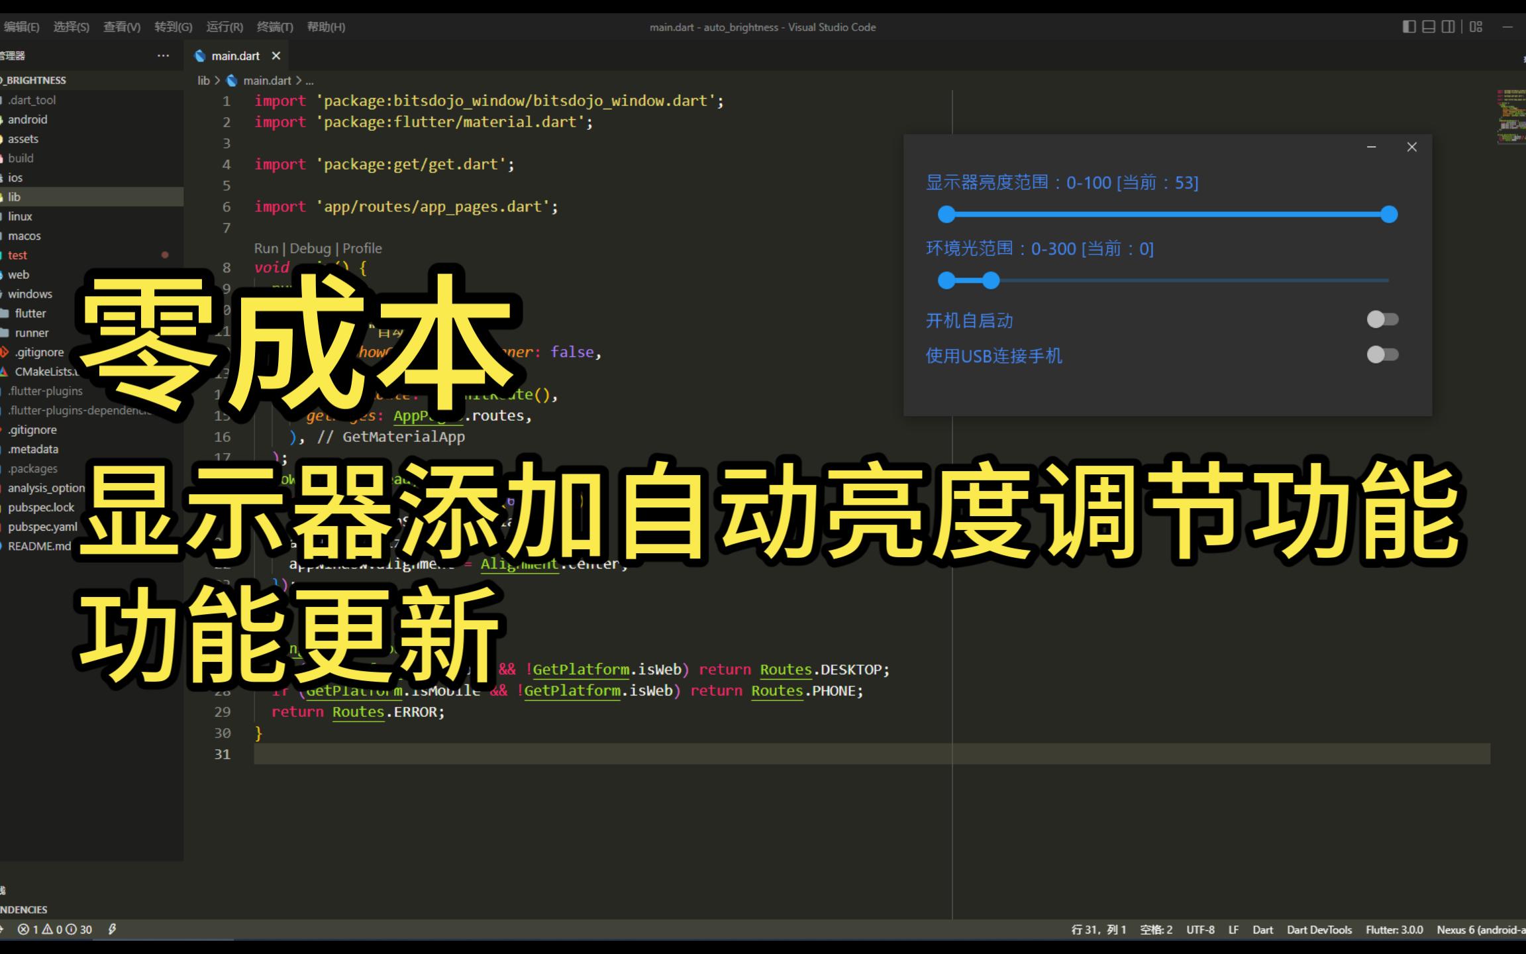This screenshot has height=954, width=1526.
Task: Turn on 使用USB连接手机 toggle
Action: 1382,355
